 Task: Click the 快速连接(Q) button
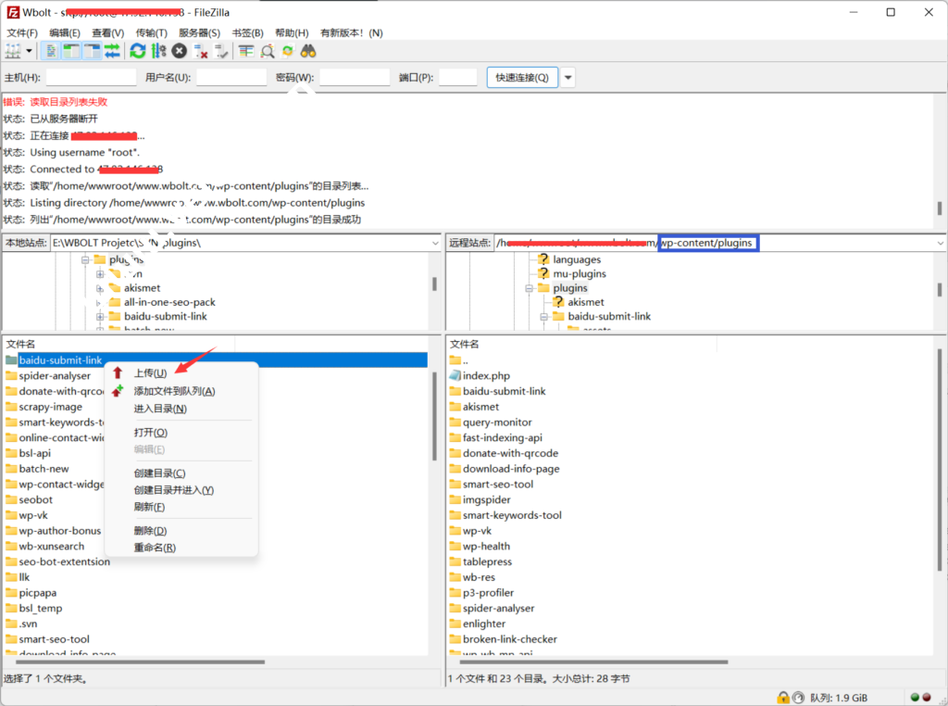pyautogui.click(x=521, y=78)
